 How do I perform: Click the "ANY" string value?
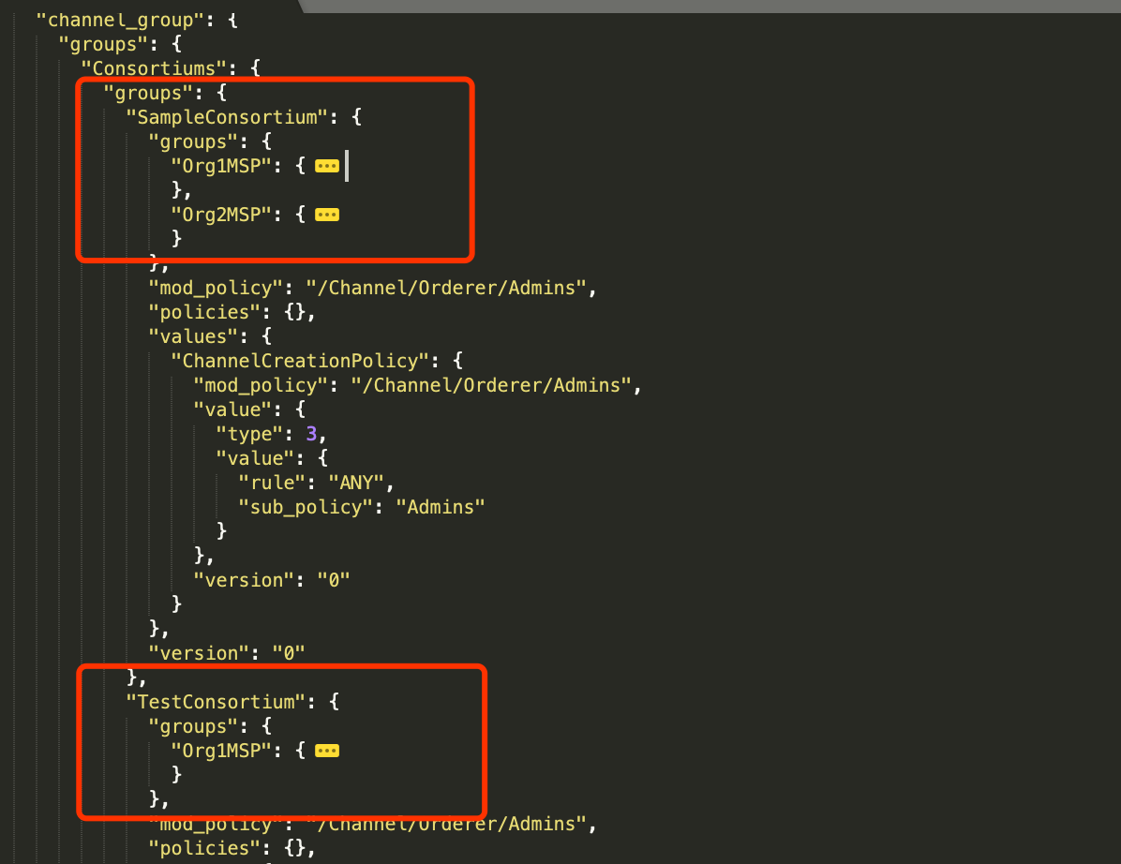(x=356, y=484)
